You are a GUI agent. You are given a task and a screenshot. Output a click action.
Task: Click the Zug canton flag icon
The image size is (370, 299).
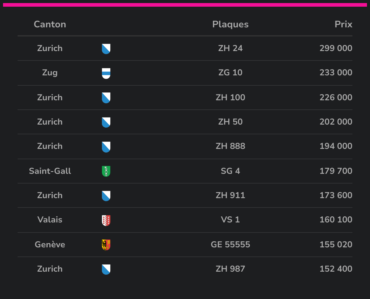click(106, 73)
